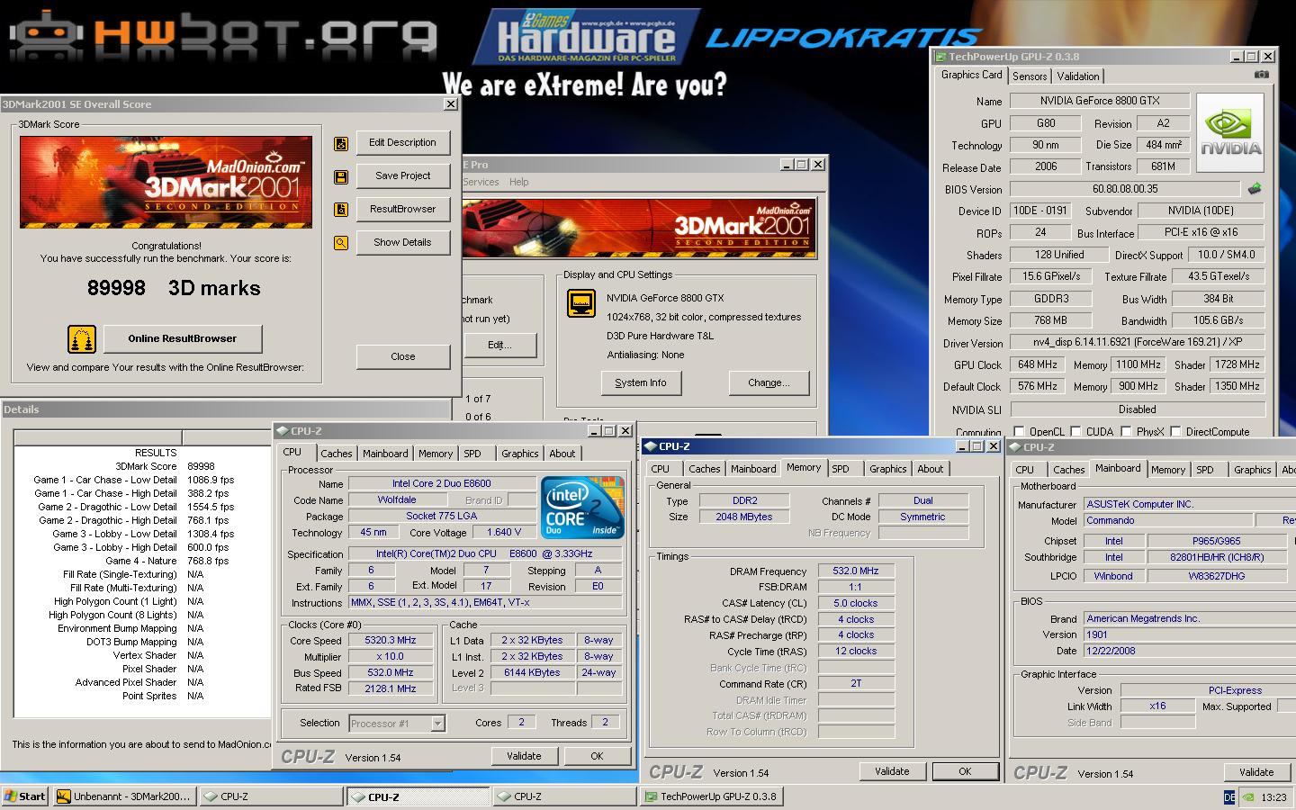Click the System Info button in 3DMark2001
The width and height of the screenshot is (1296, 810).
(641, 383)
